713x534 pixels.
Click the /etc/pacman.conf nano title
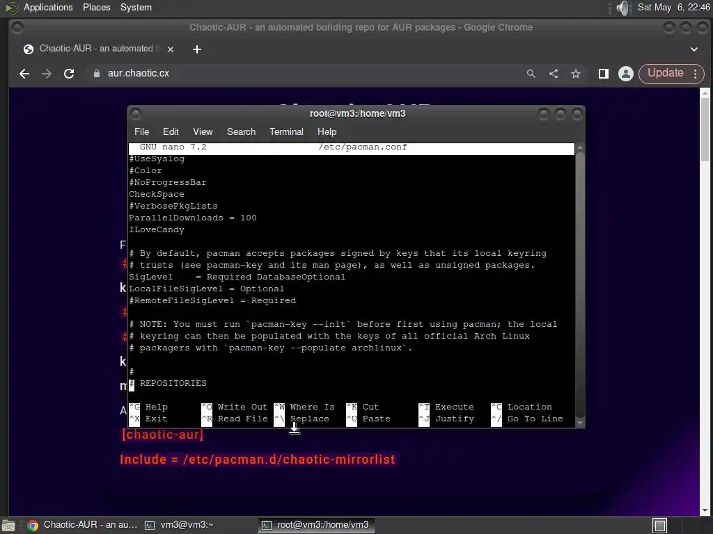(x=362, y=147)
